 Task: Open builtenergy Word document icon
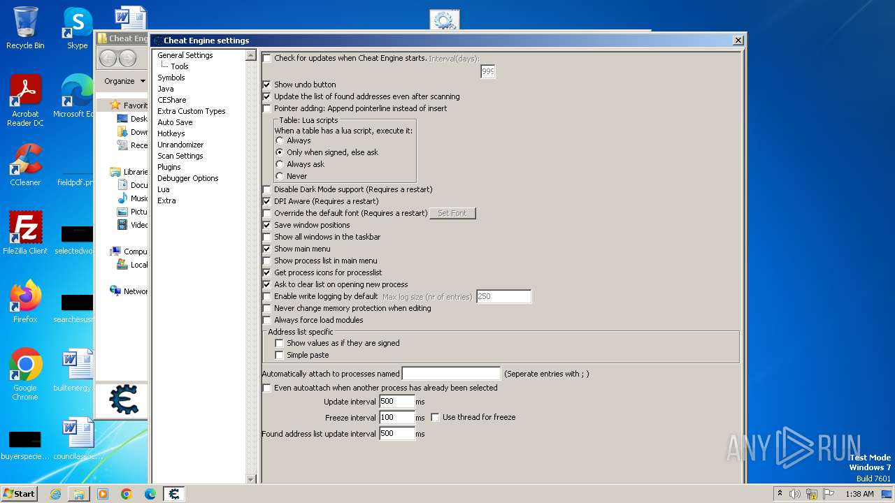click(76, 370)
